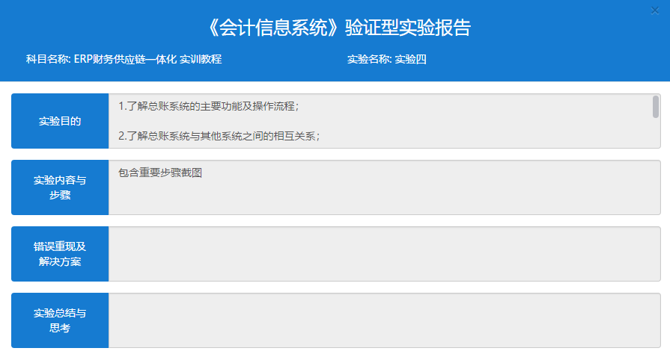Click the 实验总结与思考 text area
Screen dimensions: 670x354
point(385,320)
